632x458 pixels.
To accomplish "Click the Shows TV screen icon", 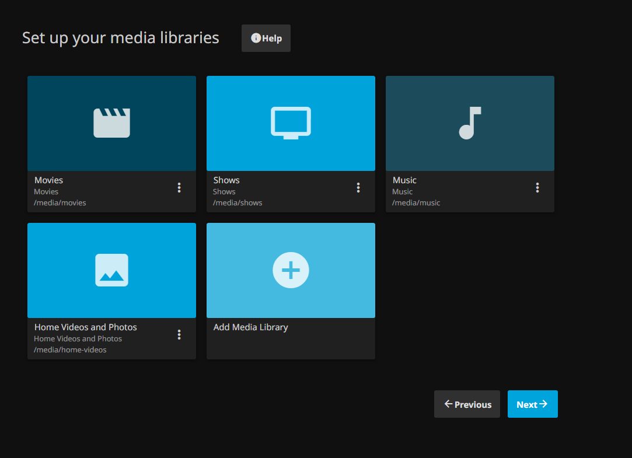I will point(291,123).
